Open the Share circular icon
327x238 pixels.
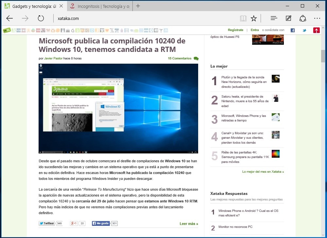[303, 18]
